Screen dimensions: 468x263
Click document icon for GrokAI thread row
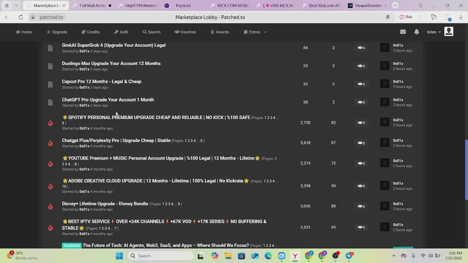(x=50, y=48)
